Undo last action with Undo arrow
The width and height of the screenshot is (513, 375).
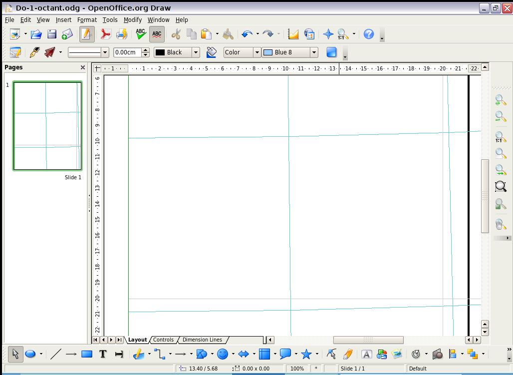pos(247,34)
